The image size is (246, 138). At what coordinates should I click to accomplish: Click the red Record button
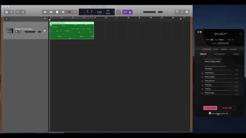coord(69,12)
